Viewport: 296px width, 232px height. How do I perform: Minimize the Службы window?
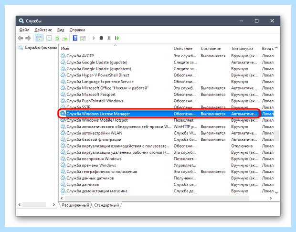[x=241, y=21]
